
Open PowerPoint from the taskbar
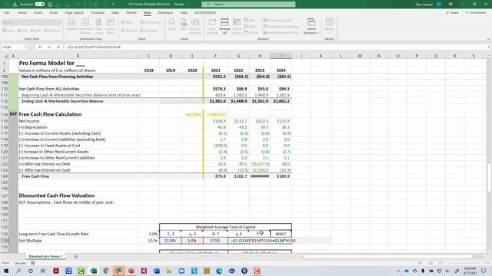(131, 271)
